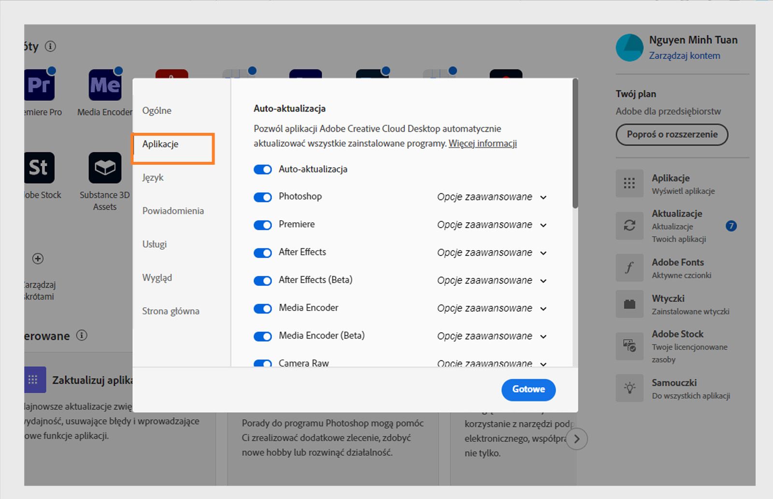Viewport: 773px width, 499px height.
Task: Launch Media Encoder from the apps grid
Action: point(104,85)
